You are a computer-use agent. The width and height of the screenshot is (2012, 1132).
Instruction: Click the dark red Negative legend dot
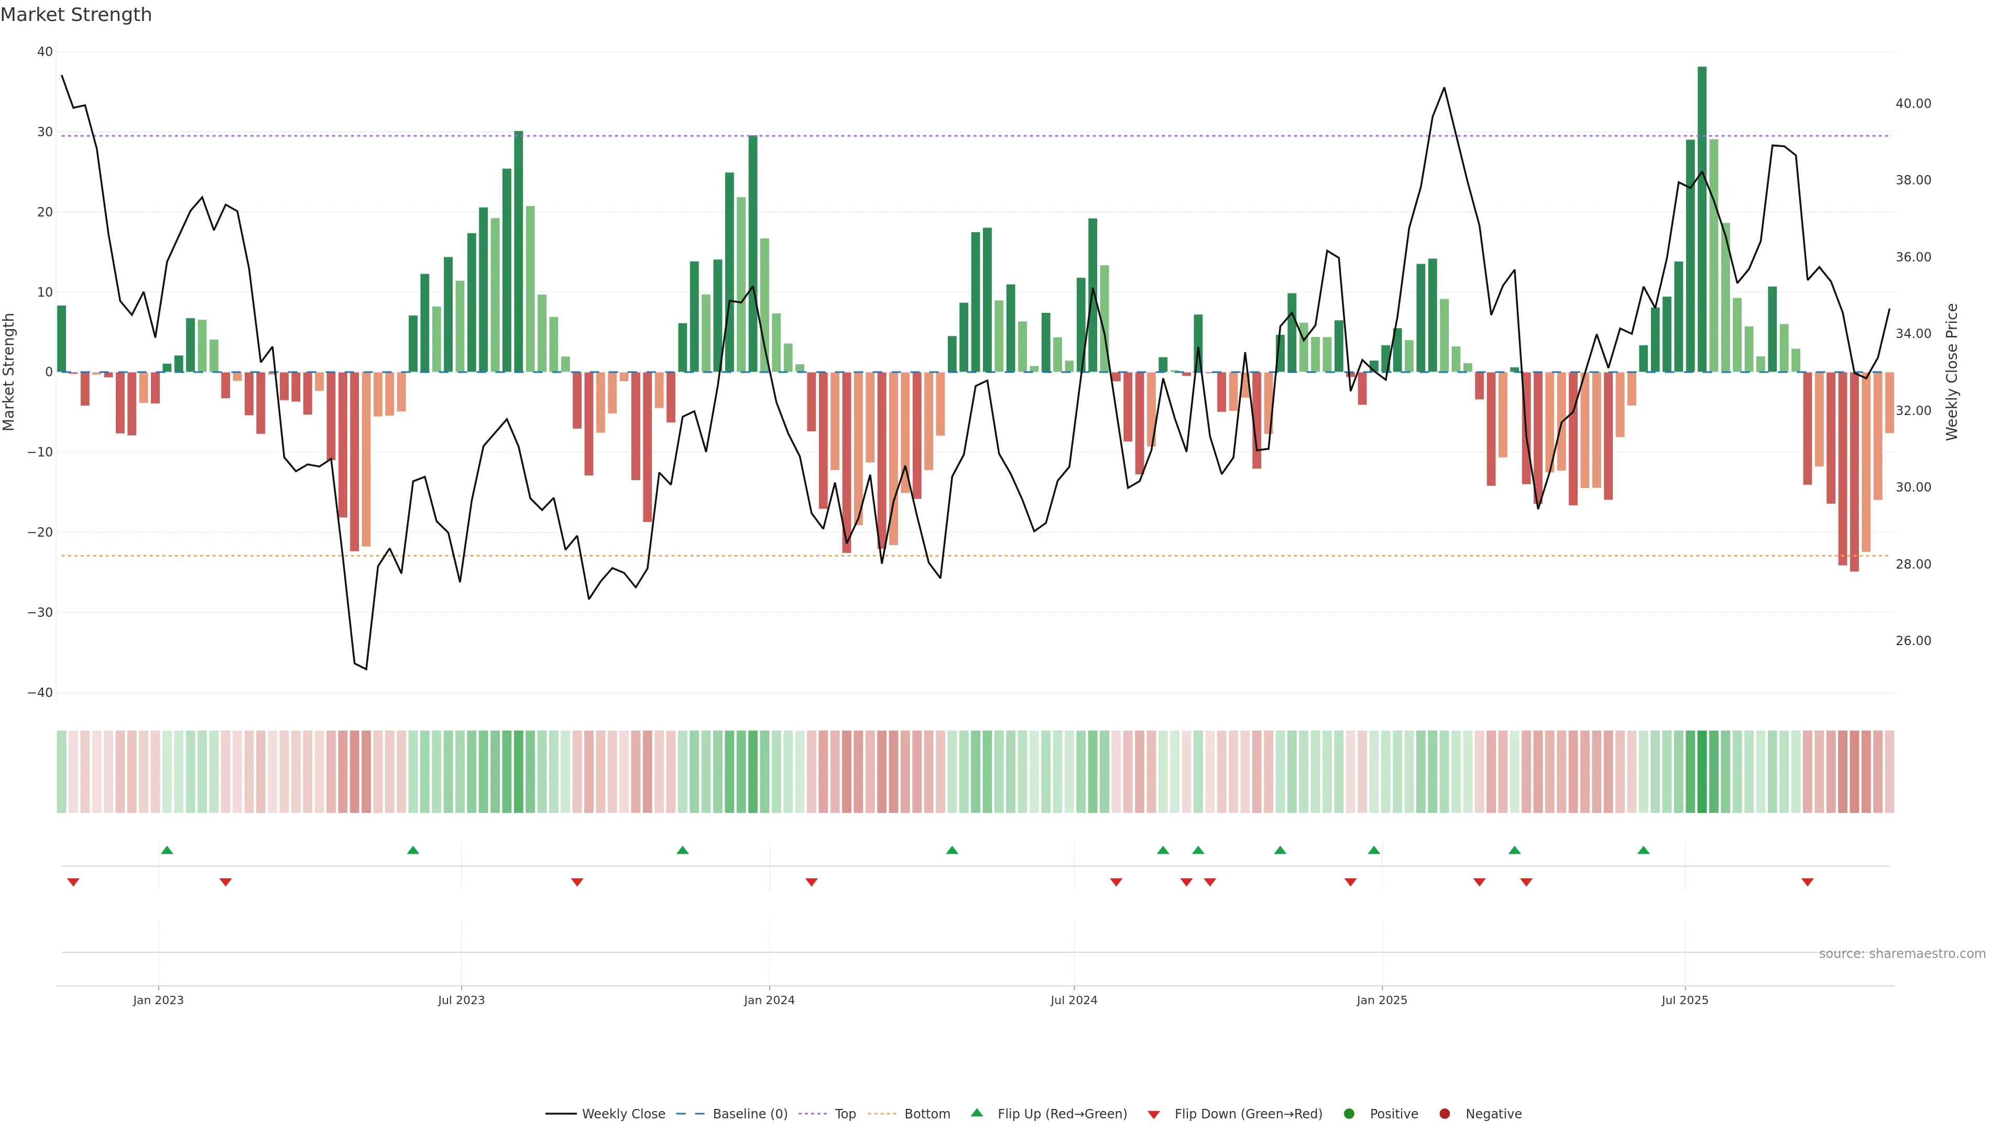point(1444,1114)
